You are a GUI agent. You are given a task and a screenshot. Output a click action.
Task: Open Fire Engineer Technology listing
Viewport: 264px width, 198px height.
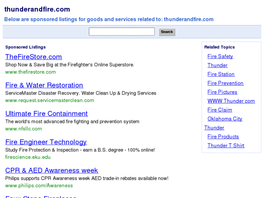(x=46, y=142)
